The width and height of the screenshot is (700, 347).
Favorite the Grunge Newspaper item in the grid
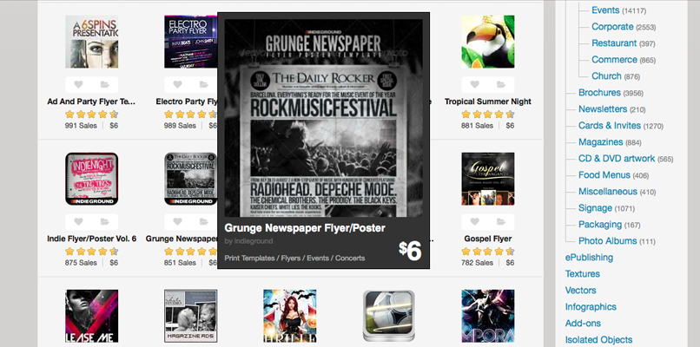178,222
